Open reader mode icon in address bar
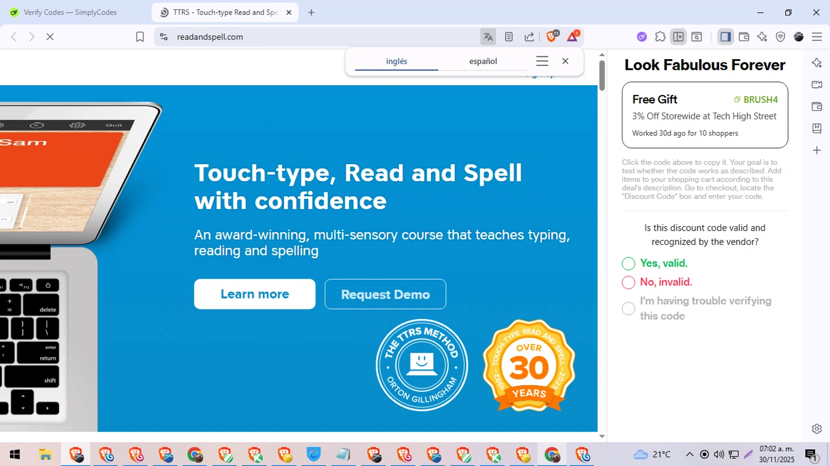This screenshot has height=466, width=830. (x=509, y=37)
